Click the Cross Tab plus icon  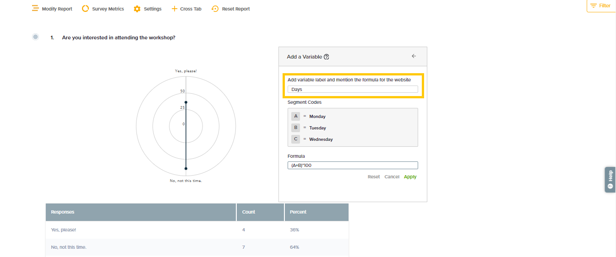click(x=174, y=9)
